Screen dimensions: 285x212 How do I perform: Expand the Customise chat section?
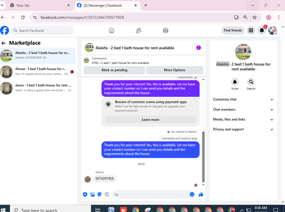tap(243, 99)
